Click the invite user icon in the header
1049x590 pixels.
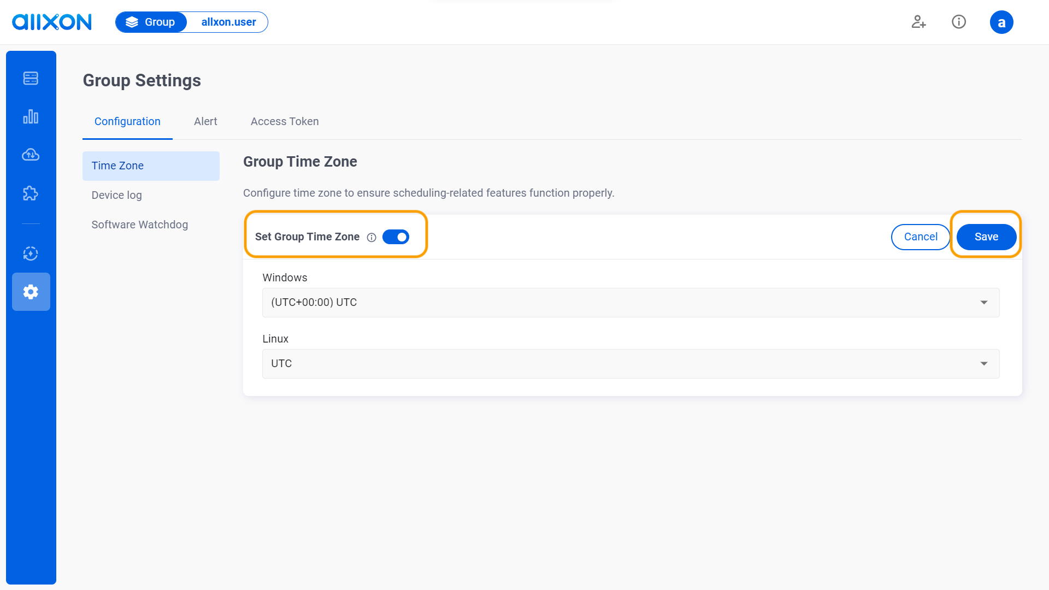(918, 22)
